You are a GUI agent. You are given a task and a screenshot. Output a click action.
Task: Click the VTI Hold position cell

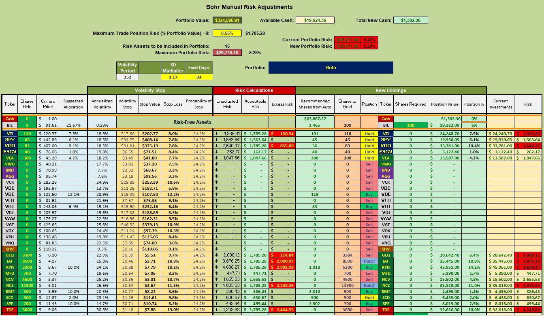click(369, 134)
